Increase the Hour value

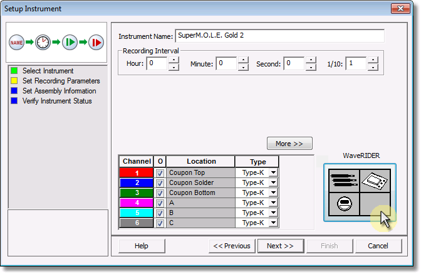point(174,60)
